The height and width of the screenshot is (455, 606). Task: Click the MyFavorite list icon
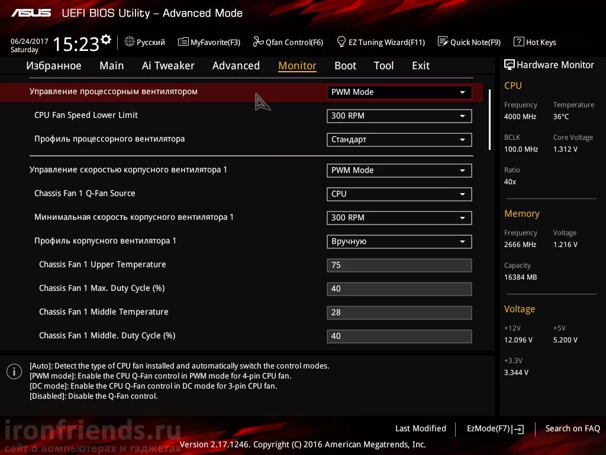click(x=183, y=42)
